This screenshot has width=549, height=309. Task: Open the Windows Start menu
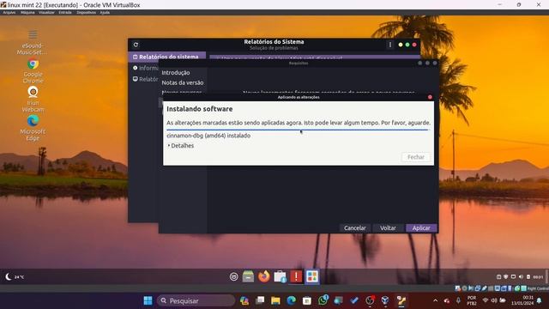point(148,300)
